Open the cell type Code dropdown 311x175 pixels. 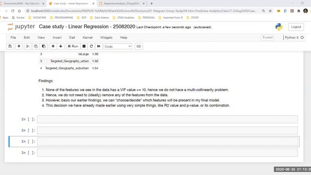click(118, 47)
